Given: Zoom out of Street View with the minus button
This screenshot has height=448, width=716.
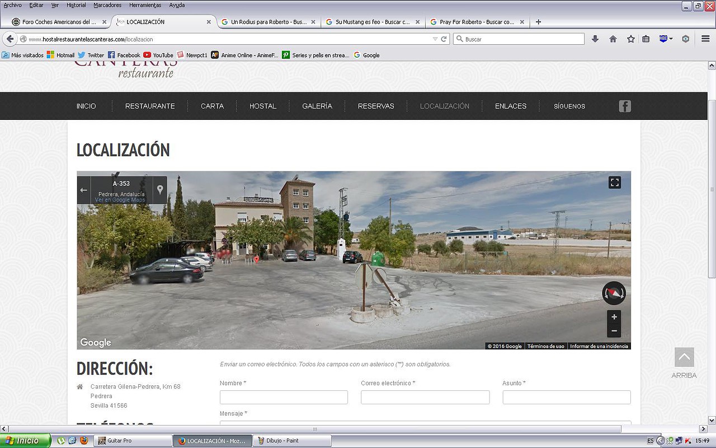Looking at the screenshot, I should click(x=614, y=330).
